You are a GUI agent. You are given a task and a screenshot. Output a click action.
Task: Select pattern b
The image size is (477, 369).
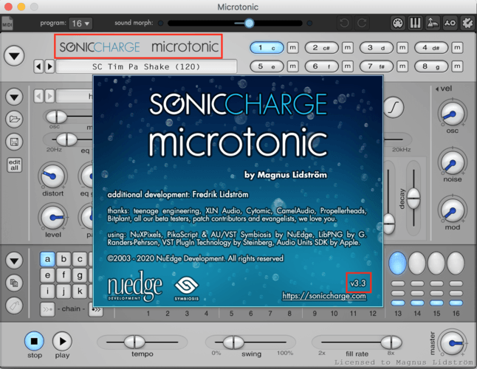[x=64, y=259]
